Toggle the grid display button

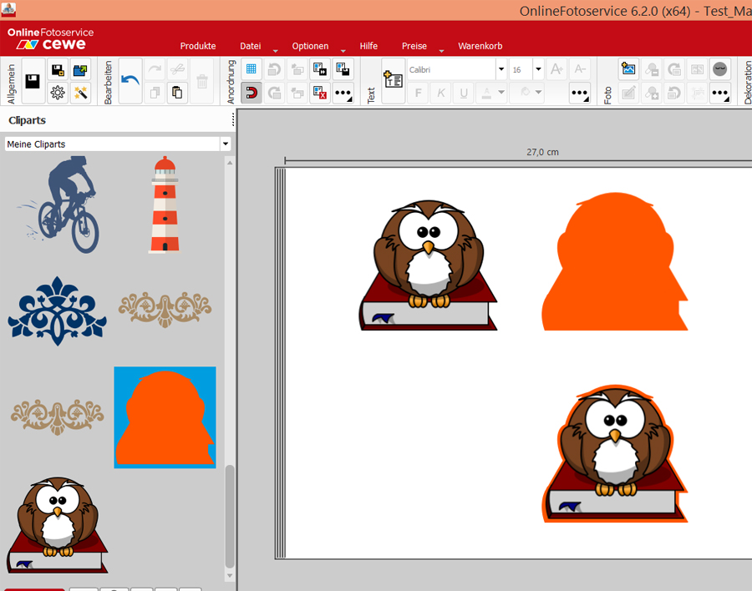click(251, 69)
